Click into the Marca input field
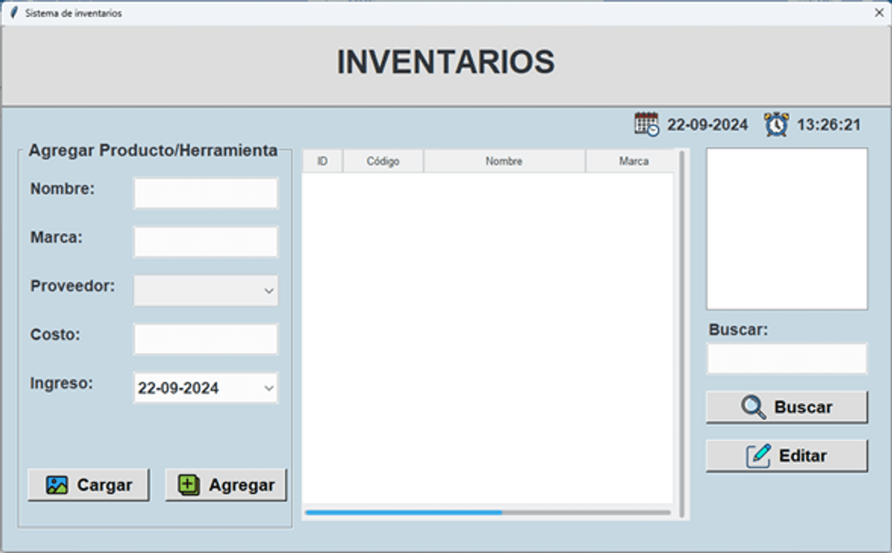Viewport: 892px width, 553px height. [205, 242]
